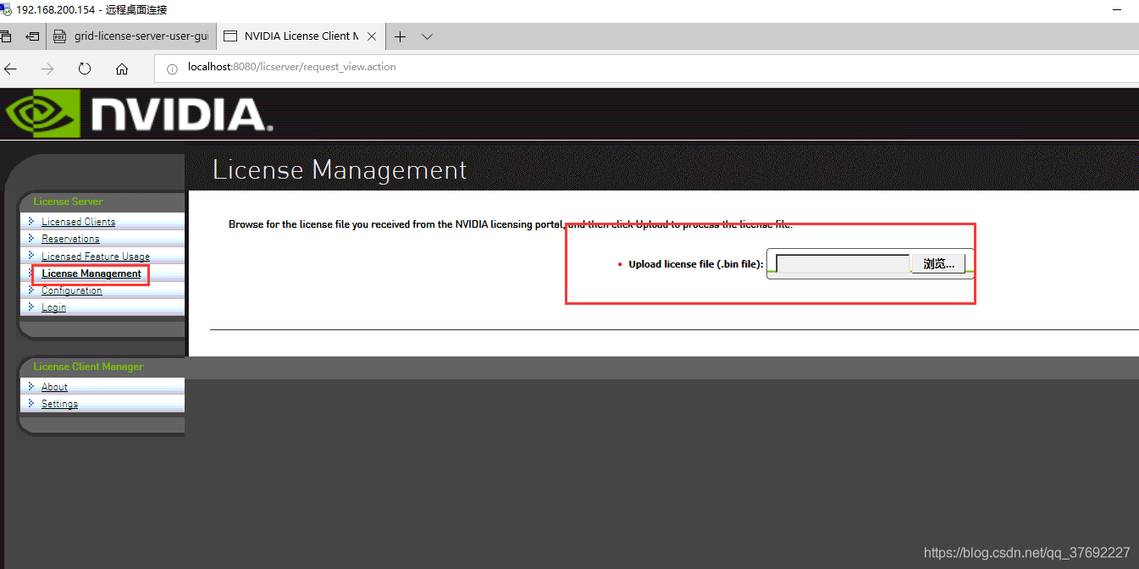Close the NVIDIA License Client tab

(372, 36)
